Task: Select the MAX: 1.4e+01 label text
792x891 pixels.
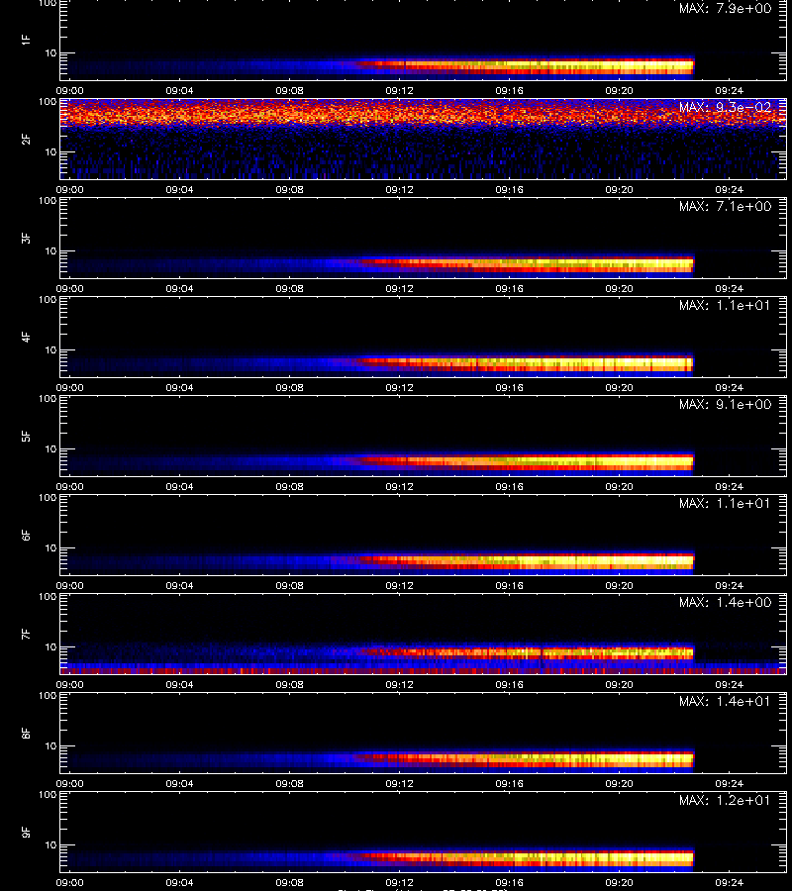Action: pos(725,701)
